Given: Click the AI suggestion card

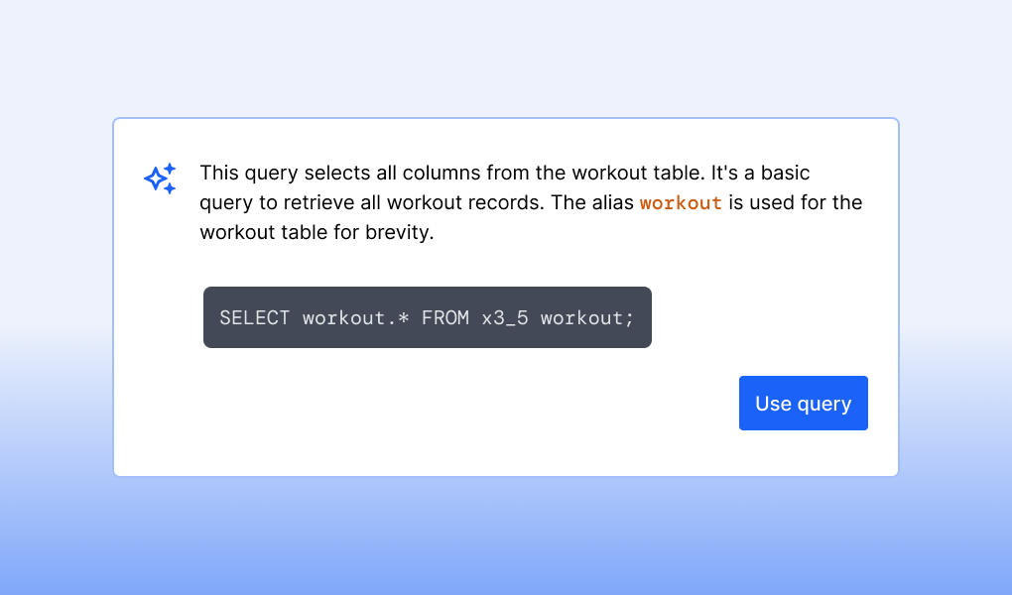Looking at the screenshot, I should click(x=506, y=296).
